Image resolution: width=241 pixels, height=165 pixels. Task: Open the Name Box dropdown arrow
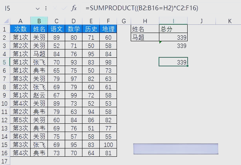tap(38, 9)
